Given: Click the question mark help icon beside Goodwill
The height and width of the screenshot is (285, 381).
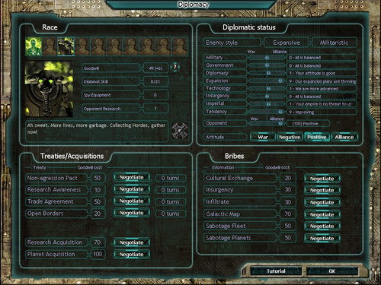Looking at the screenshot, I should click(x=174, y=67).
